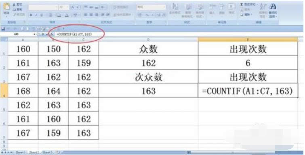
Task: Open the font name dropdown
Action: coord(57,7)
